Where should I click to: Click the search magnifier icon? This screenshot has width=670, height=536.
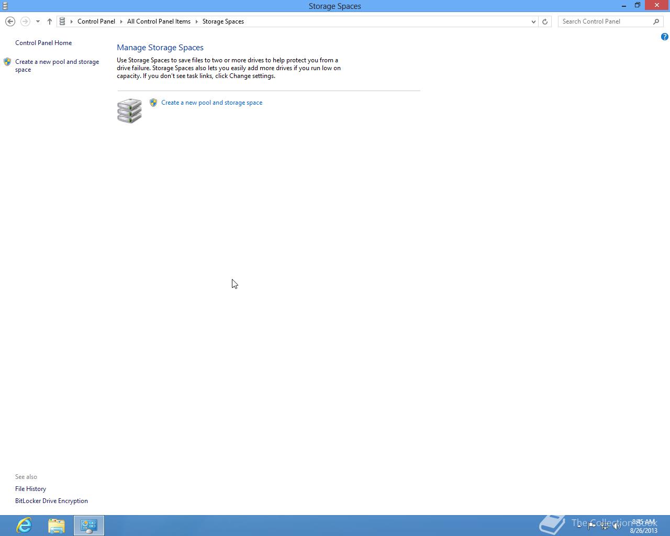click(656, 21)
